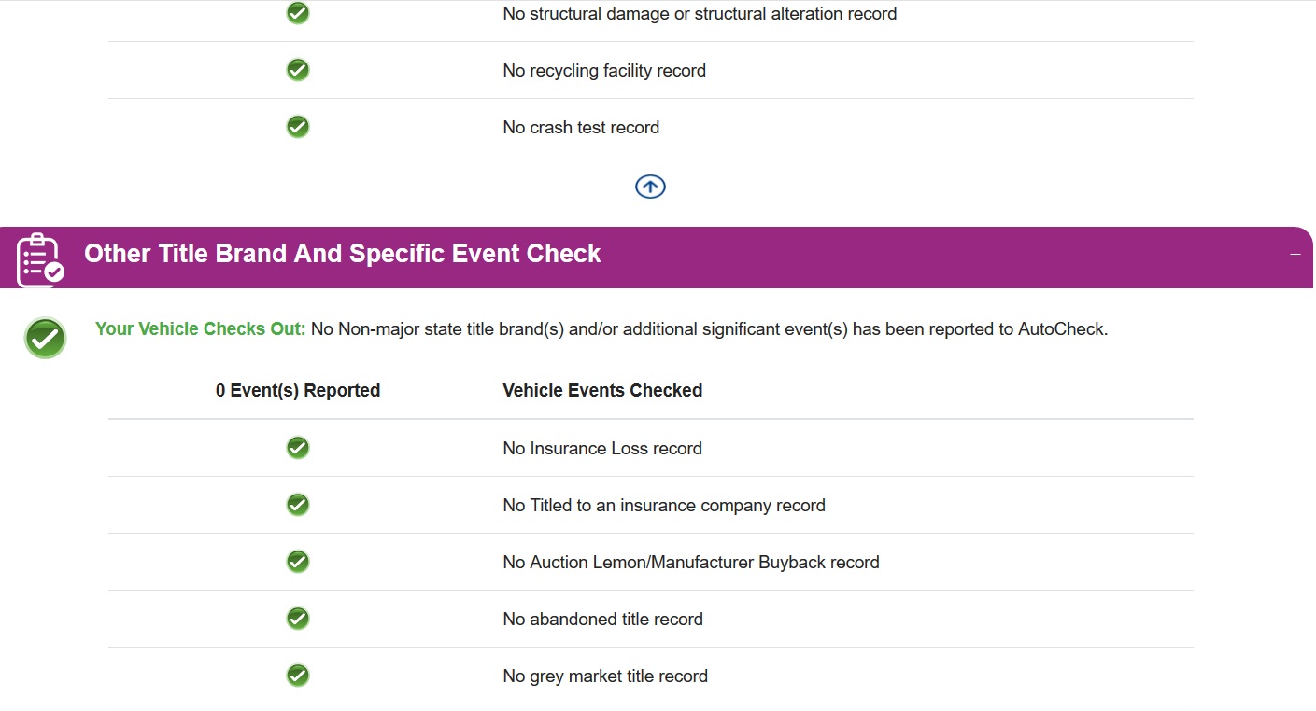Click the back-to-top arrow icon

tap(650, 187)
